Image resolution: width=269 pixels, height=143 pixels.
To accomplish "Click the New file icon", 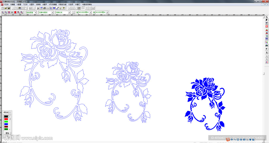I will pos(2,8).
